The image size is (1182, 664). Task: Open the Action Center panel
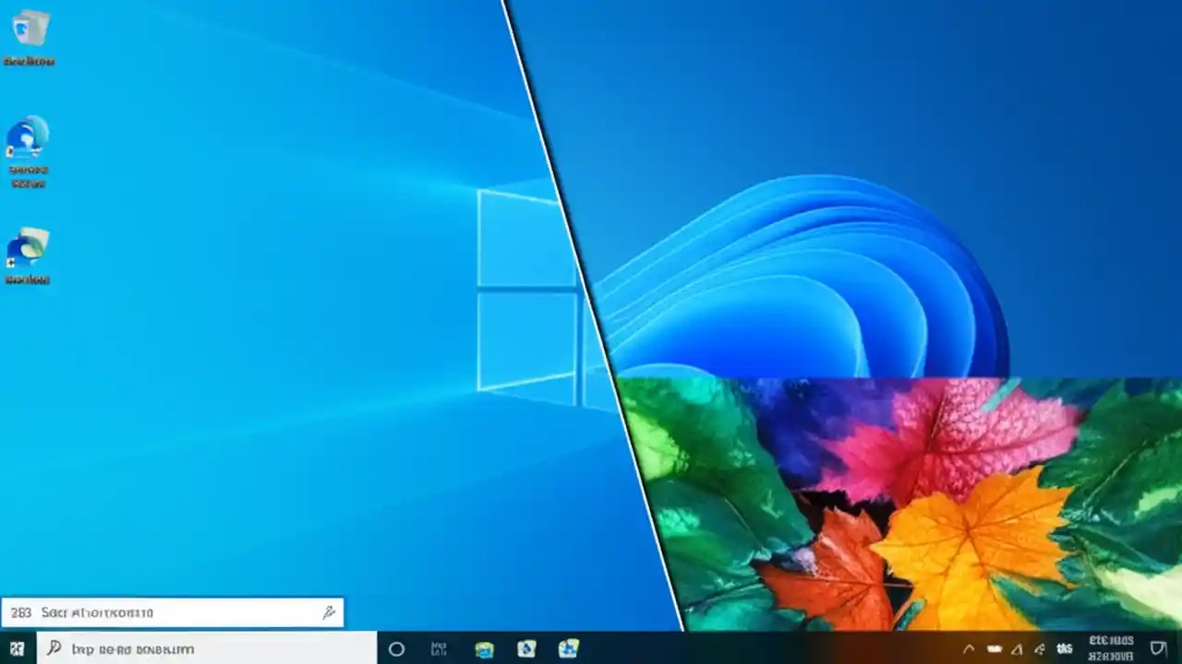pos(1160,648)
